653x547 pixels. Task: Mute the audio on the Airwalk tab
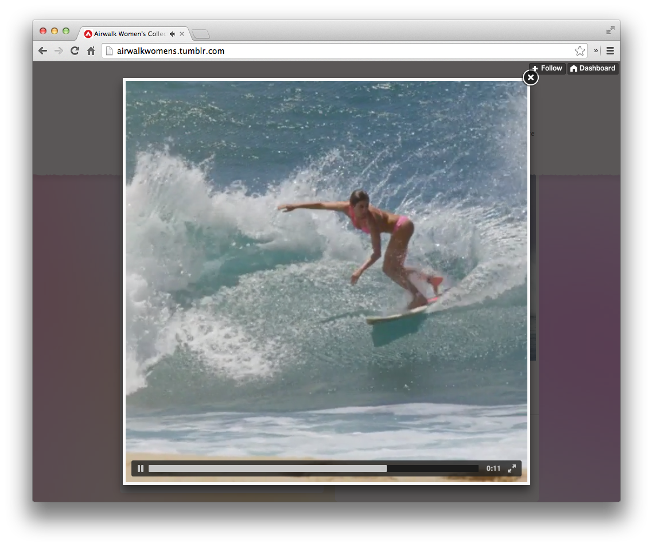(172, 34)
